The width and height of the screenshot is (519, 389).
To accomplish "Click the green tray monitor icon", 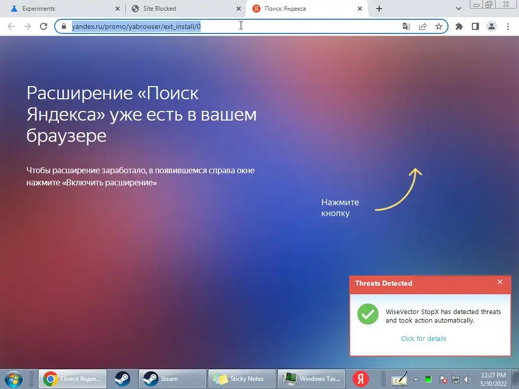I will pos(428,379).
